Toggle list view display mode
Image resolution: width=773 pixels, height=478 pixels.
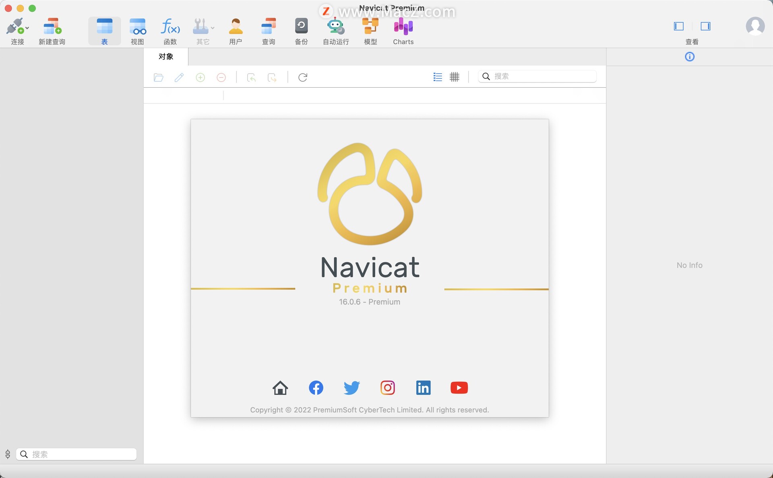click(x=437, y=76)
